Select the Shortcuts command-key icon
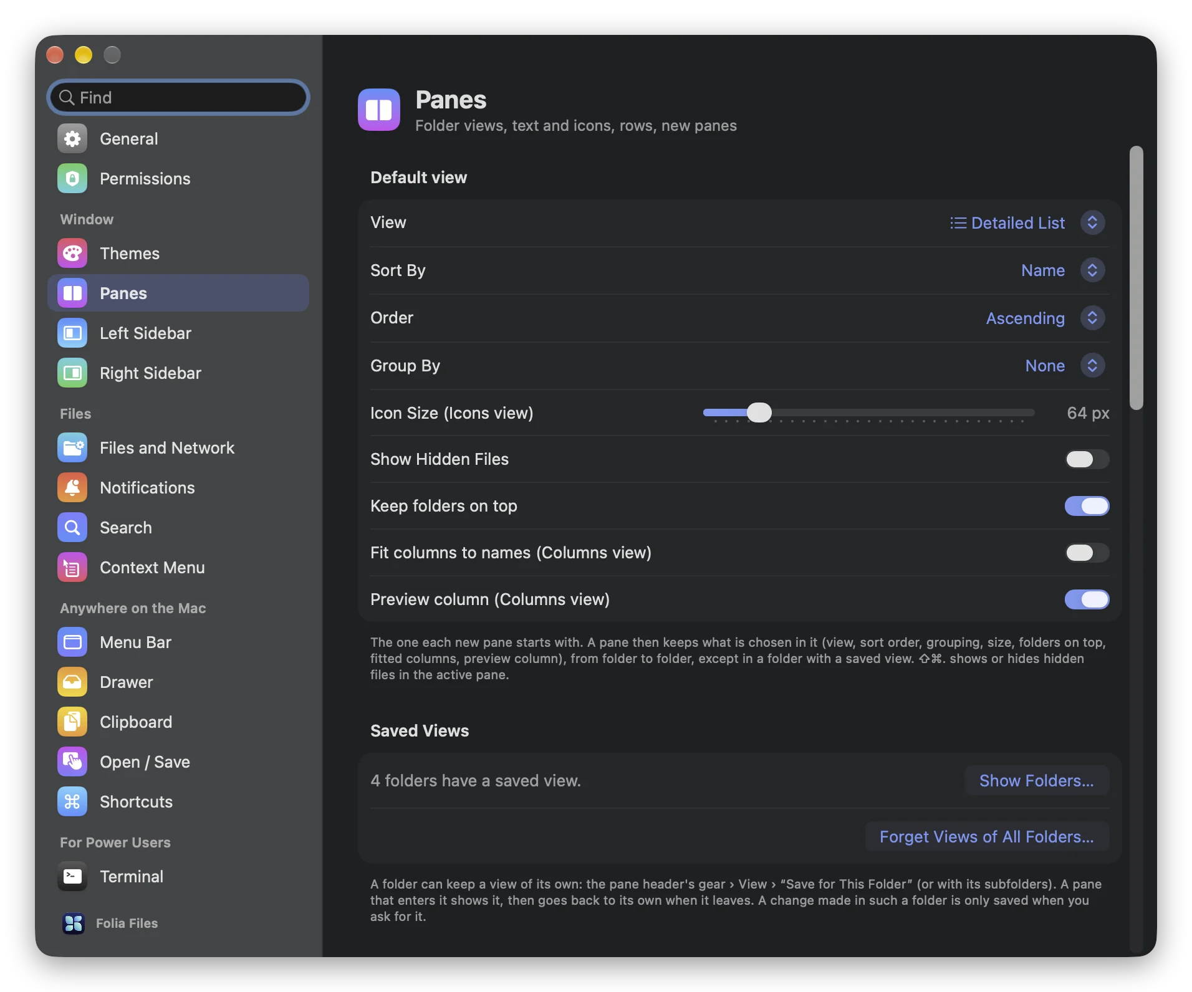This screenshot has height=992, width=1192. click(72, 801)
